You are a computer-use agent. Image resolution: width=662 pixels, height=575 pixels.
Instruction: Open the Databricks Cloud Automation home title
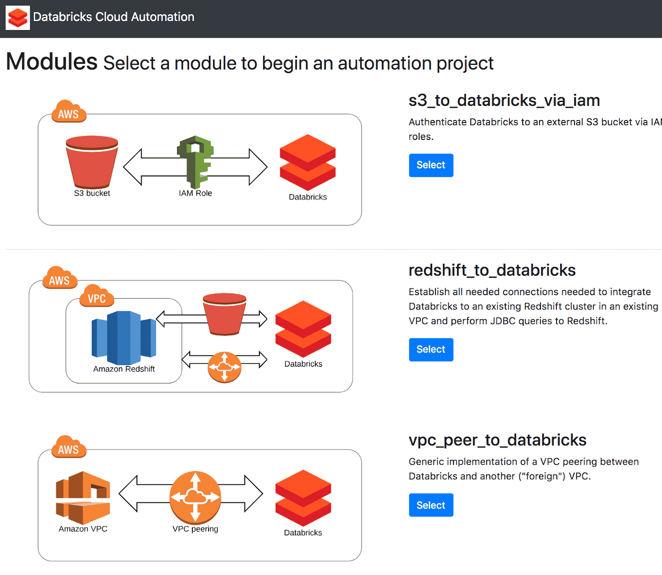tap(114, 17)
